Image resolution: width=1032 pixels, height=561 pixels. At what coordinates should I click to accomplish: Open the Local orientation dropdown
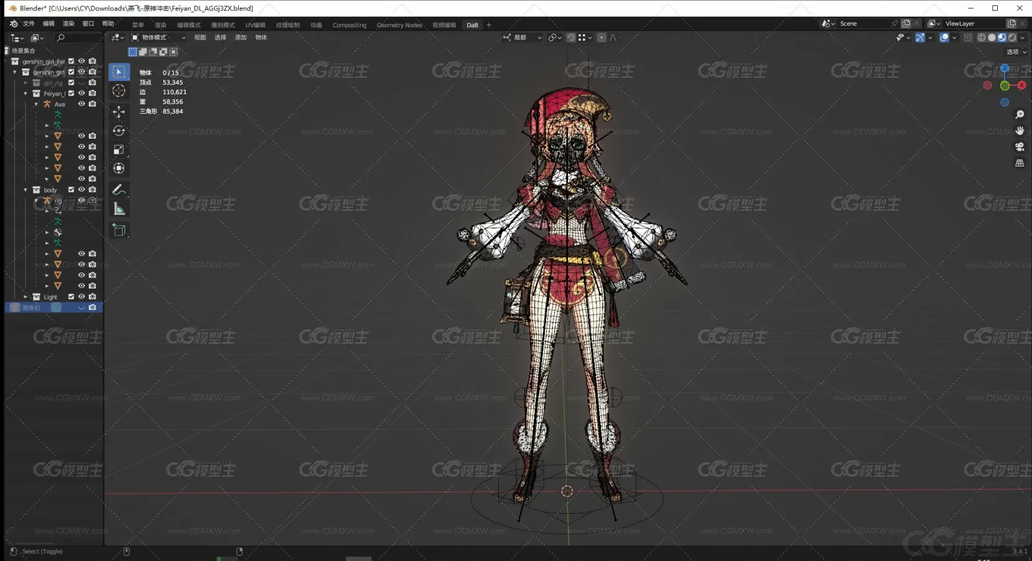coord(523,37)
